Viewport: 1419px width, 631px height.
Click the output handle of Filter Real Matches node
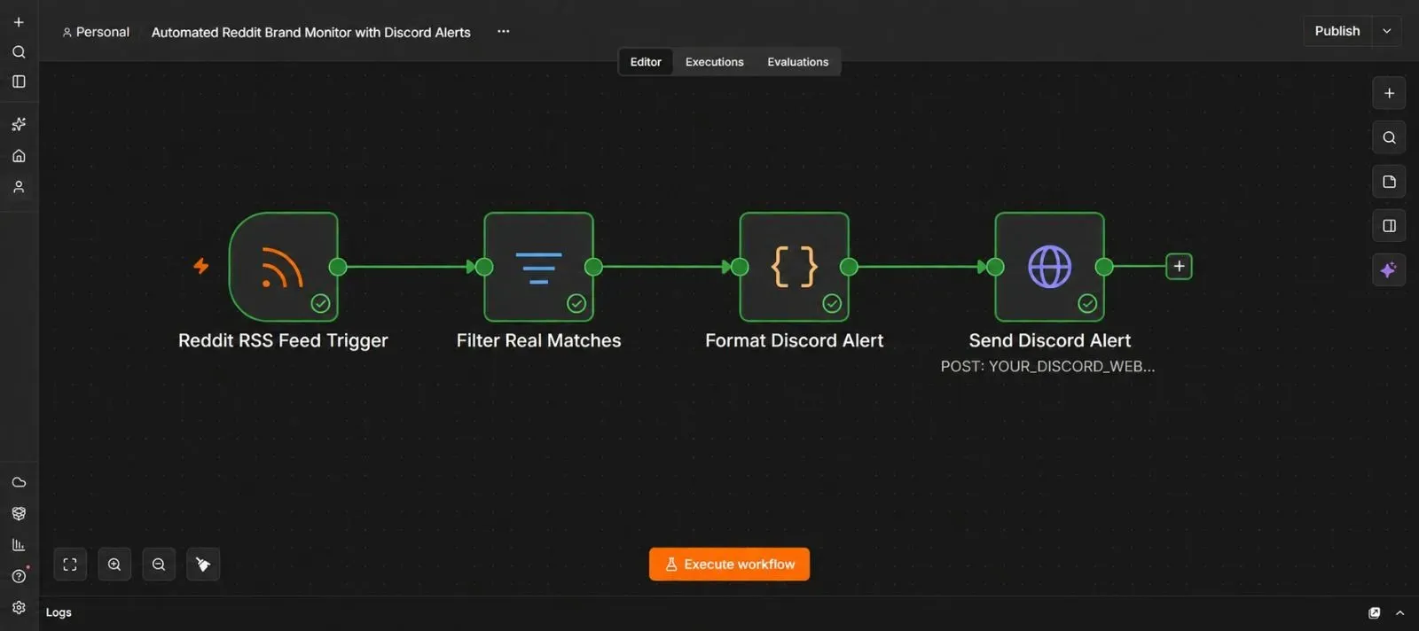(x=593, y=267)
